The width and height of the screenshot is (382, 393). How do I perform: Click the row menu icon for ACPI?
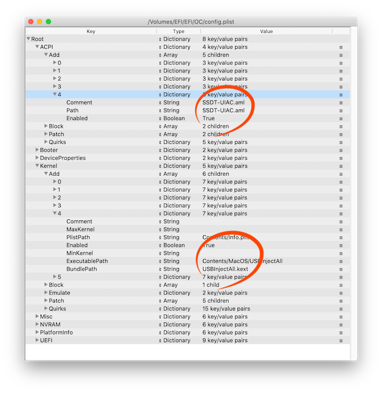point(341,47)
